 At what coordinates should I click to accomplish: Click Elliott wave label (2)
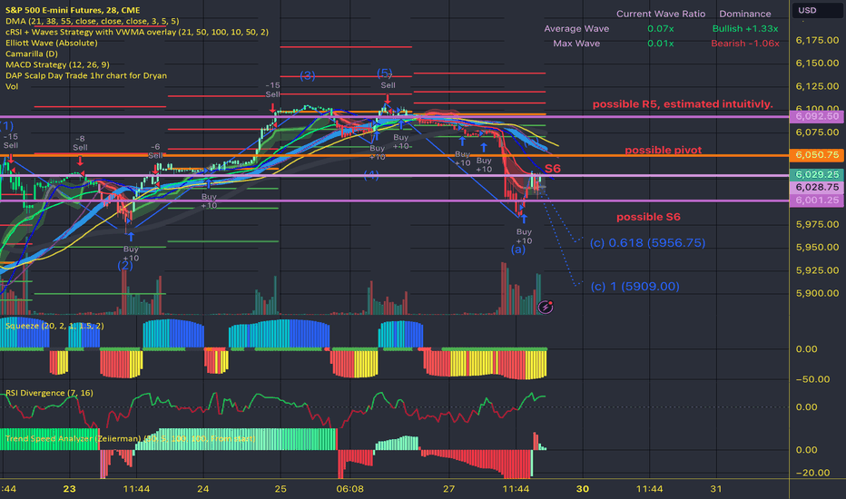point(125,266)
